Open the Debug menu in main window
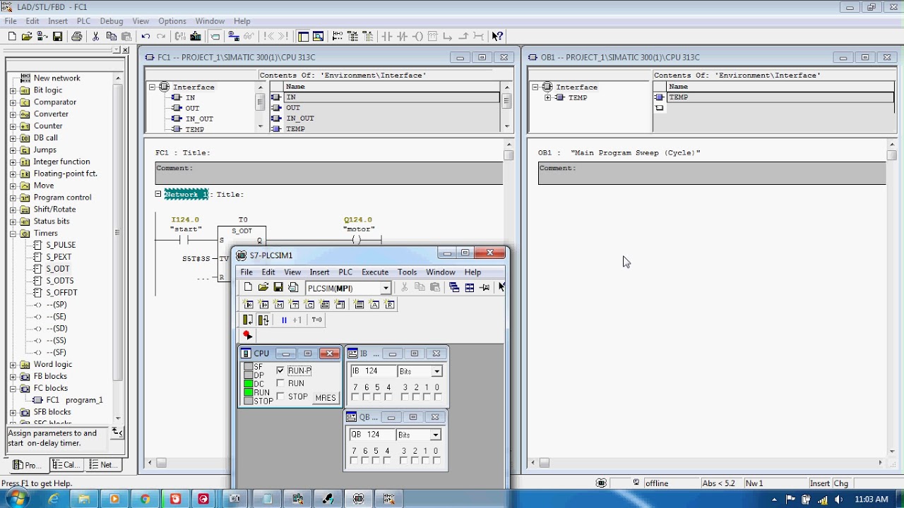This screenshot has height=508, width=904. (111, 21)
